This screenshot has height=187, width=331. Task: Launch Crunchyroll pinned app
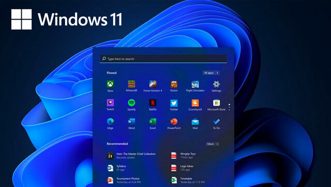point(195,103)
